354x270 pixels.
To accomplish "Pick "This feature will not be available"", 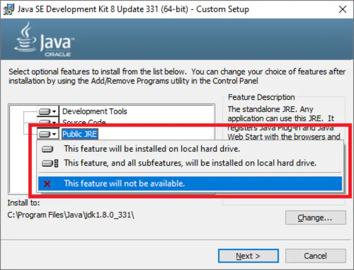I will tap(124, 183).
